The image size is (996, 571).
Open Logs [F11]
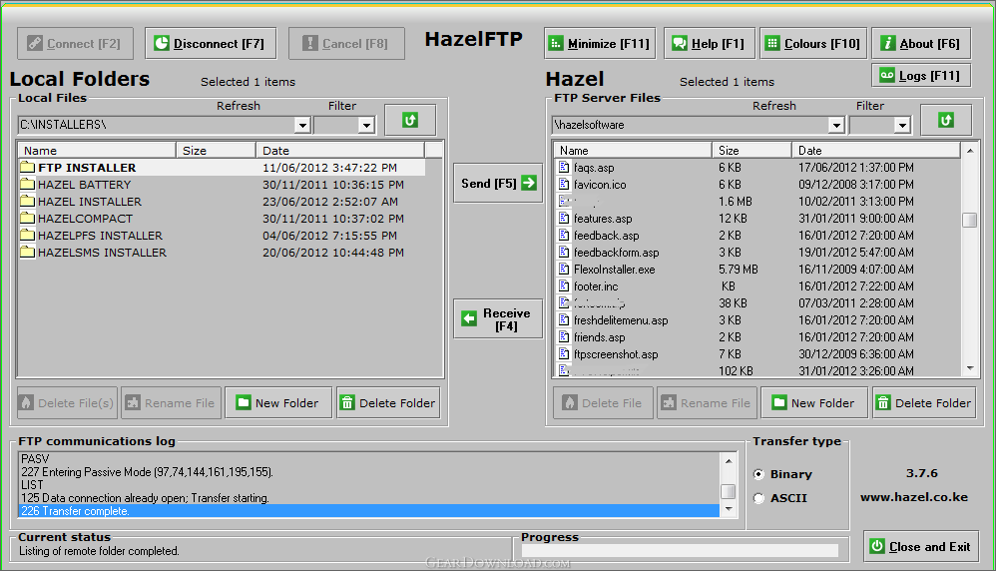(x=921, y=76)
